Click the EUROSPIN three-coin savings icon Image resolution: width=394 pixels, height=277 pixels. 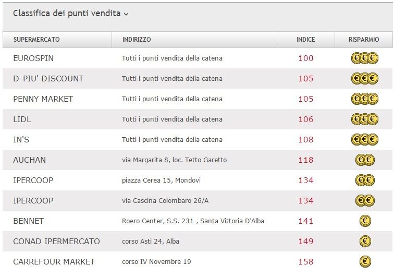(x=364, y=58)
